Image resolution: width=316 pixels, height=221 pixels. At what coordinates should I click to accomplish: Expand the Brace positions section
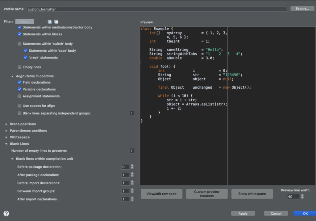point(6,124)
